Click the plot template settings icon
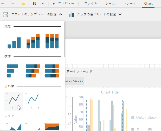This screenshot has width=161, height=131. [x=5, y=14]
